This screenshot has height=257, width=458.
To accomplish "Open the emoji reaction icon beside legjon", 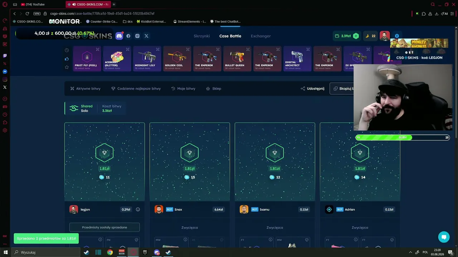I will tap(138, 210).
